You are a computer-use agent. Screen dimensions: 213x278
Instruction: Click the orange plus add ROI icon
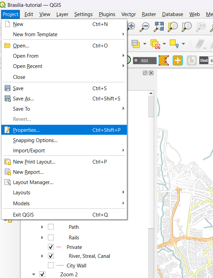tap(178, 60)
